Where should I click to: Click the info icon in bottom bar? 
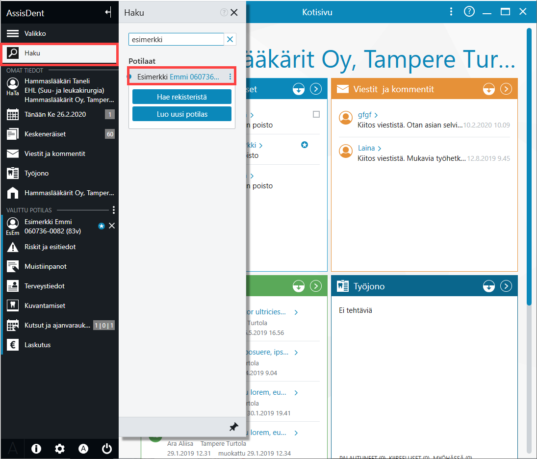point(36,448)
